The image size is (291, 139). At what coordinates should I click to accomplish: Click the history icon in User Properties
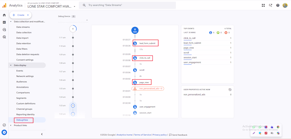230,89
